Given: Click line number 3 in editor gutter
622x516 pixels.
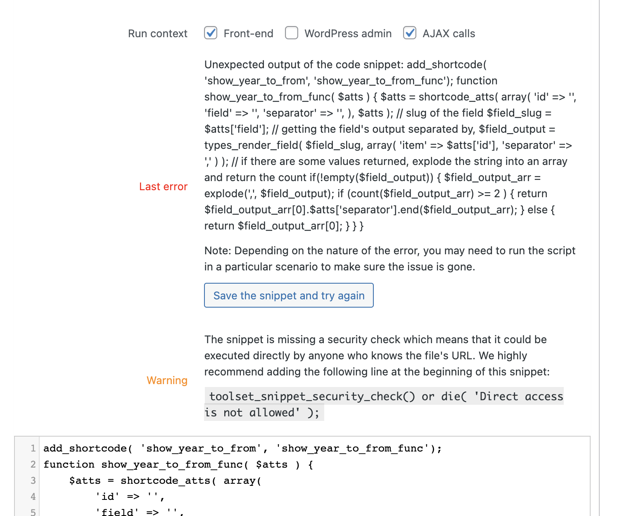Looking at the screenshot, I should (x=33, y=480).
